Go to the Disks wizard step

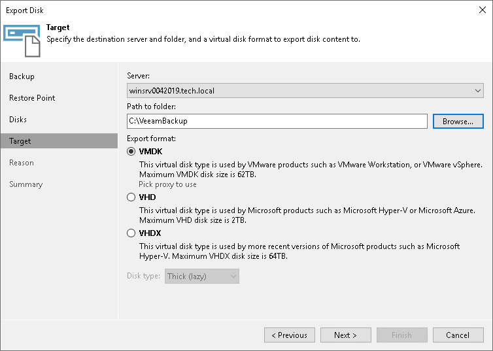click(18, 120)
